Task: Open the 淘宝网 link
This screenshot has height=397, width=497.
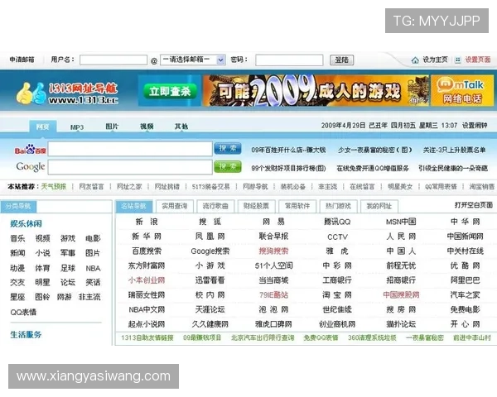Action: [337, 295]
